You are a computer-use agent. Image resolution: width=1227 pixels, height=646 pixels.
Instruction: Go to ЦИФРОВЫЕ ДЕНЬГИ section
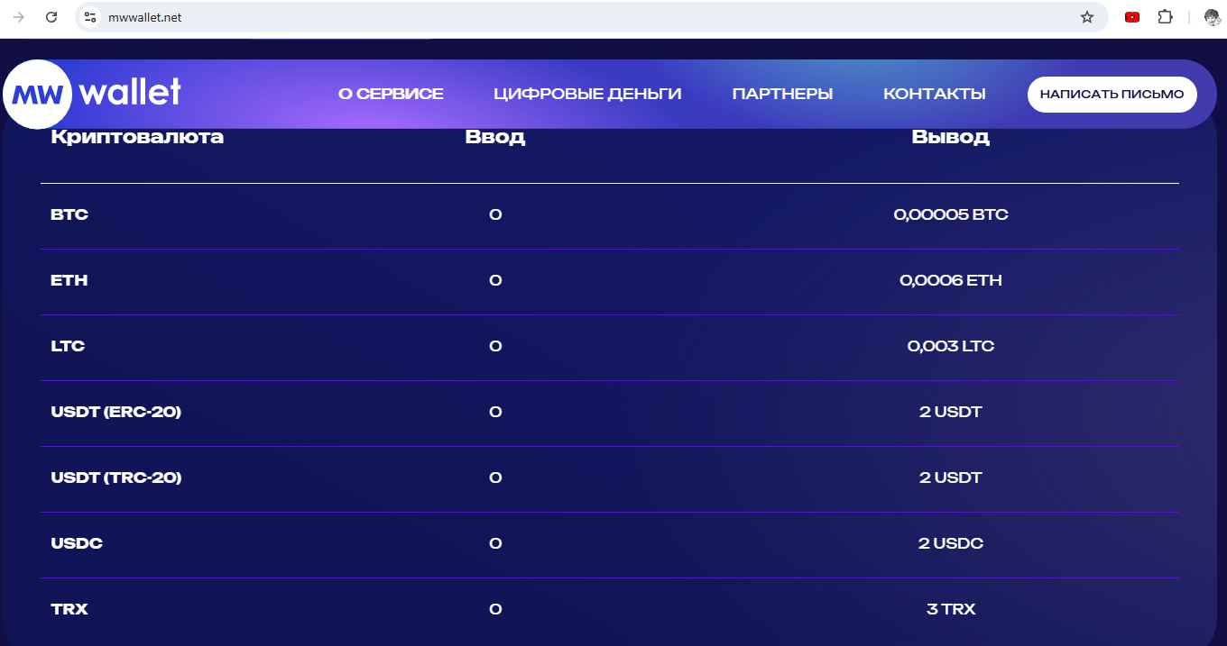click(x=587, y=94)
